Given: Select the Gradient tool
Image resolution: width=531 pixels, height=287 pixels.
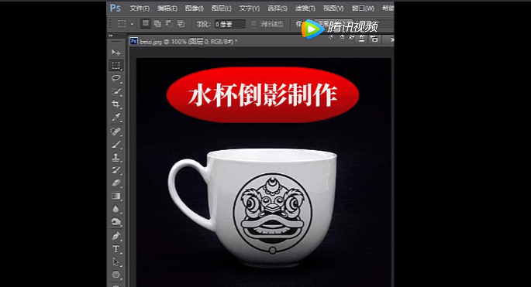Looking at the screenshot, I should pos(116,196).
